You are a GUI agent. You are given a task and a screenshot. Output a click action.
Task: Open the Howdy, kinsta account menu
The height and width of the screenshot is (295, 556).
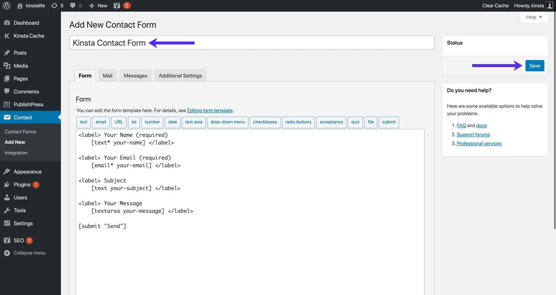coord(529,5)
